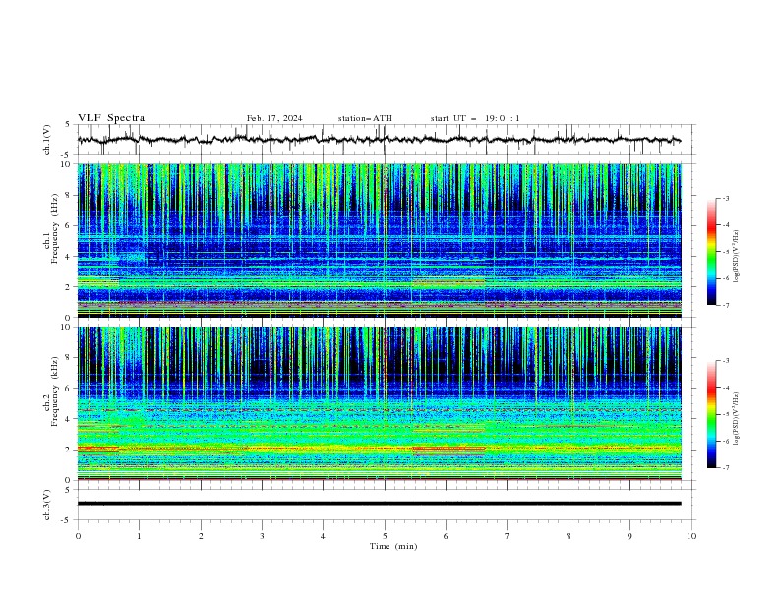The height and width of the screenshot is (602, 779).
Task: Click time-axis tick label '7'
Action: (508, 536)
